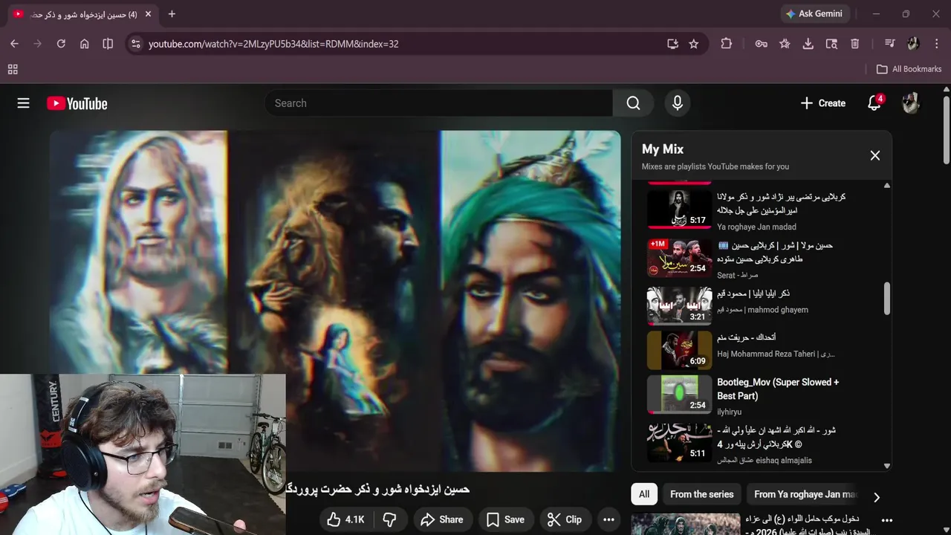This screenshot has width=951, height=535.
Task: Reload the current page
Action: [x=61, y=44]
